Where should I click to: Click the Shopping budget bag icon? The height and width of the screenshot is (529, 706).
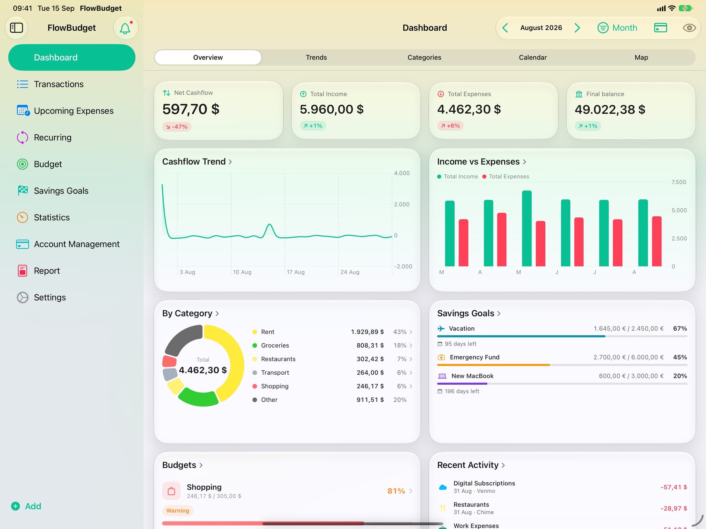click(x=171, y=491)
